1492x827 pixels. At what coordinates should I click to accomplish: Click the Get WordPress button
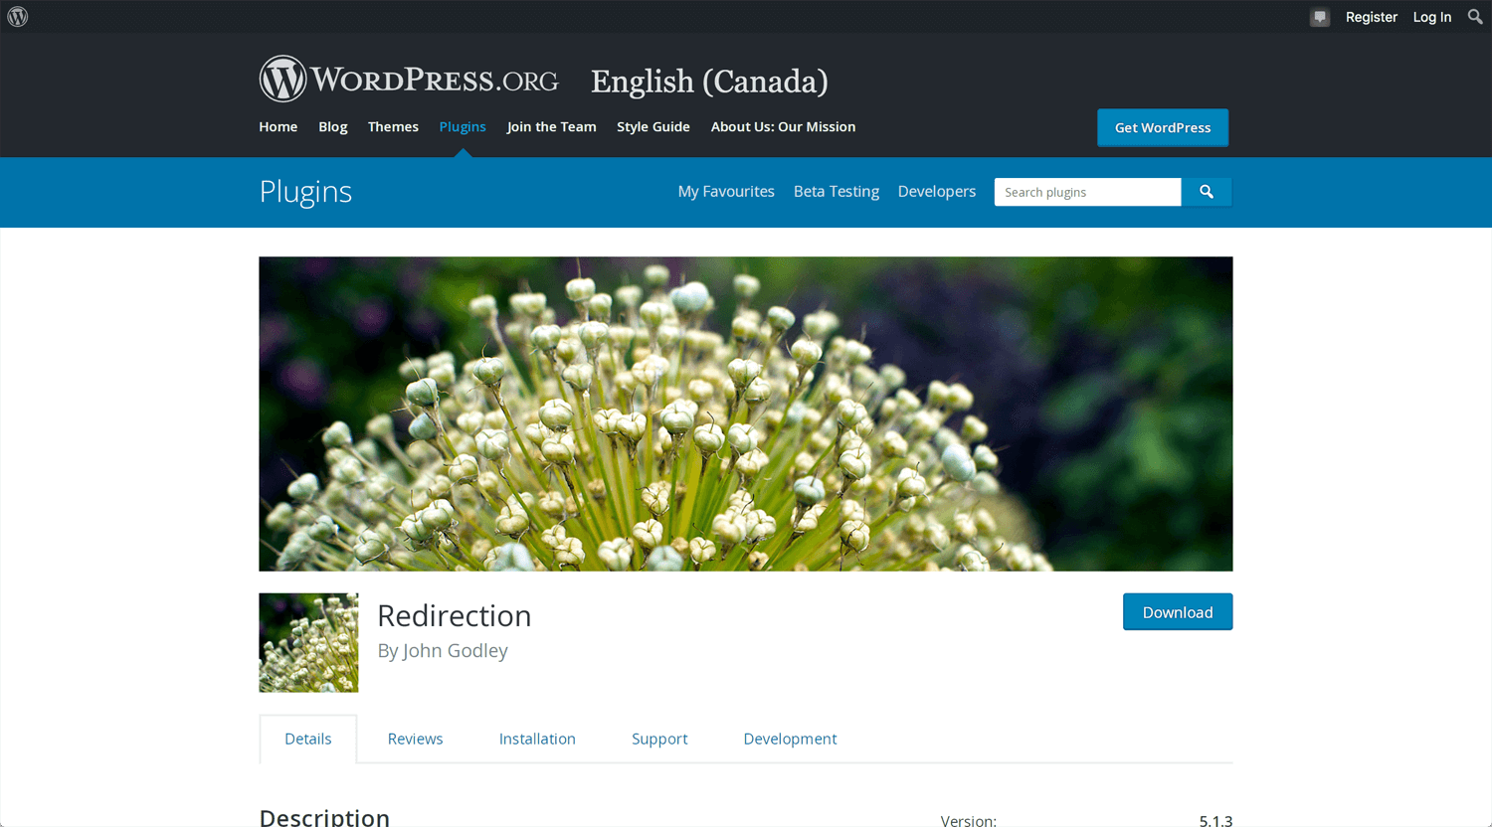[x=1163, y=127]
